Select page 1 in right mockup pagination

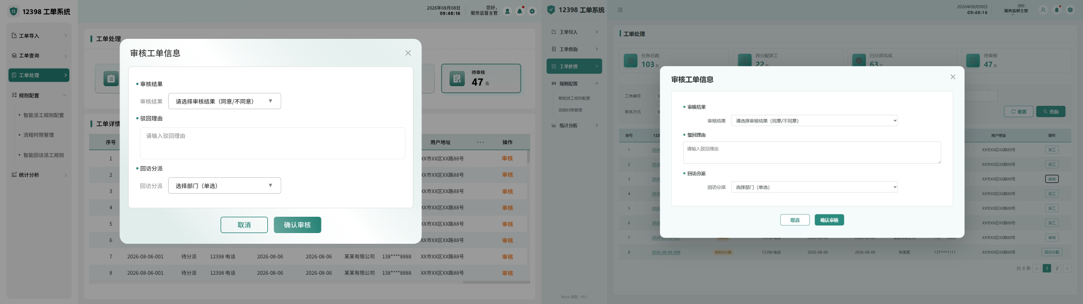[x=1047, y=269]
